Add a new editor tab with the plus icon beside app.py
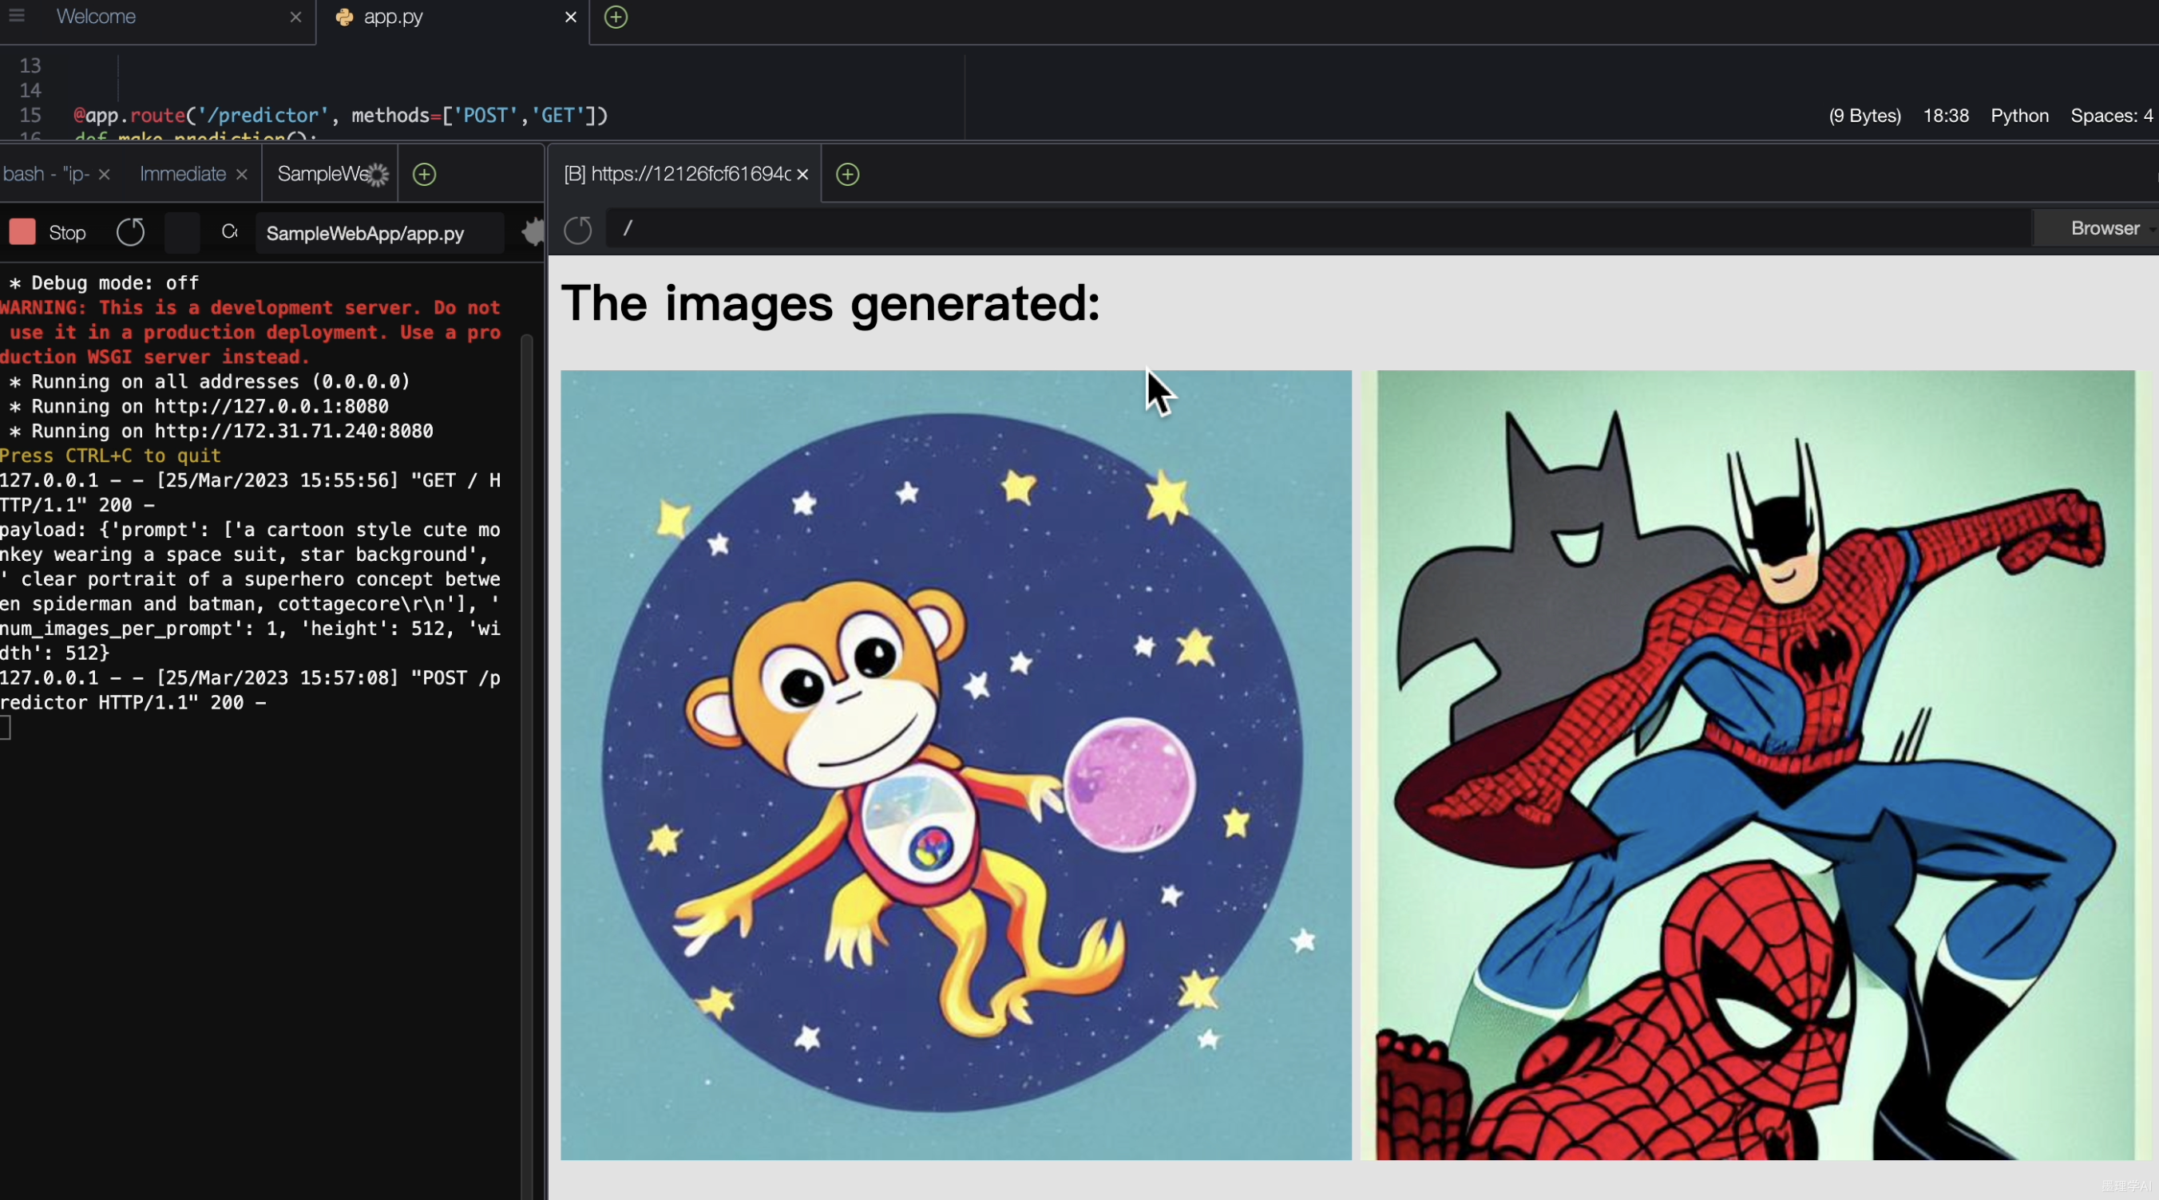This screenshot has width=2159, height=1200. pyautogui.click(x=616, y=17)
